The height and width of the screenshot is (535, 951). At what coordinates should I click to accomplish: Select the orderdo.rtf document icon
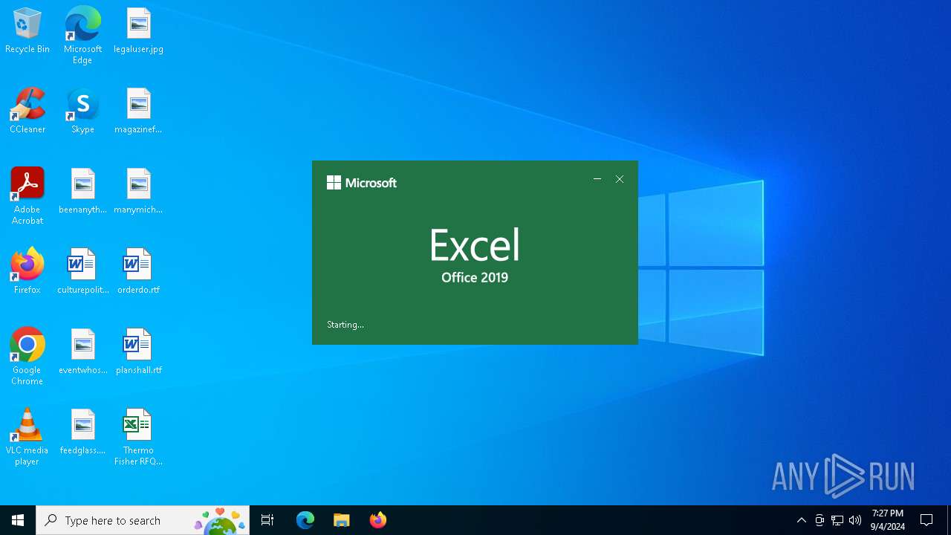coord(138,272)
